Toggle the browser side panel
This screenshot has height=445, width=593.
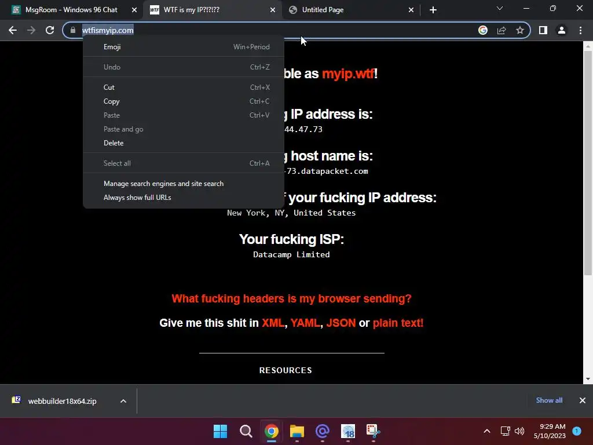click(x=543, y=30)
